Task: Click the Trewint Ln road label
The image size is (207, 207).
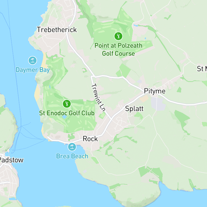Action: coord(99,97)
